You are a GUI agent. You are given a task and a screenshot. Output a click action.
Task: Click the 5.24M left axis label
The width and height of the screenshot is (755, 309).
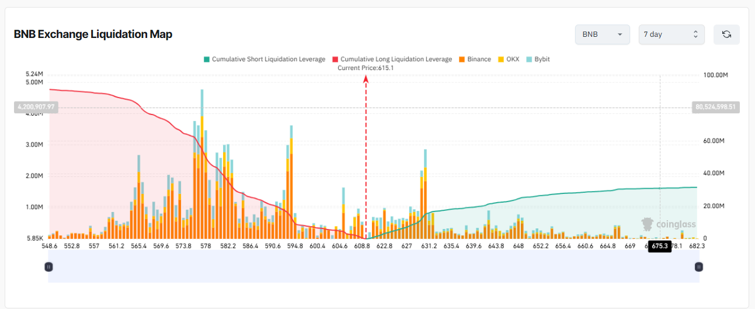point(34,75)
